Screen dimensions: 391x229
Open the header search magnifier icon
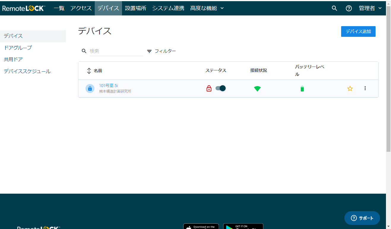[334, 8]
